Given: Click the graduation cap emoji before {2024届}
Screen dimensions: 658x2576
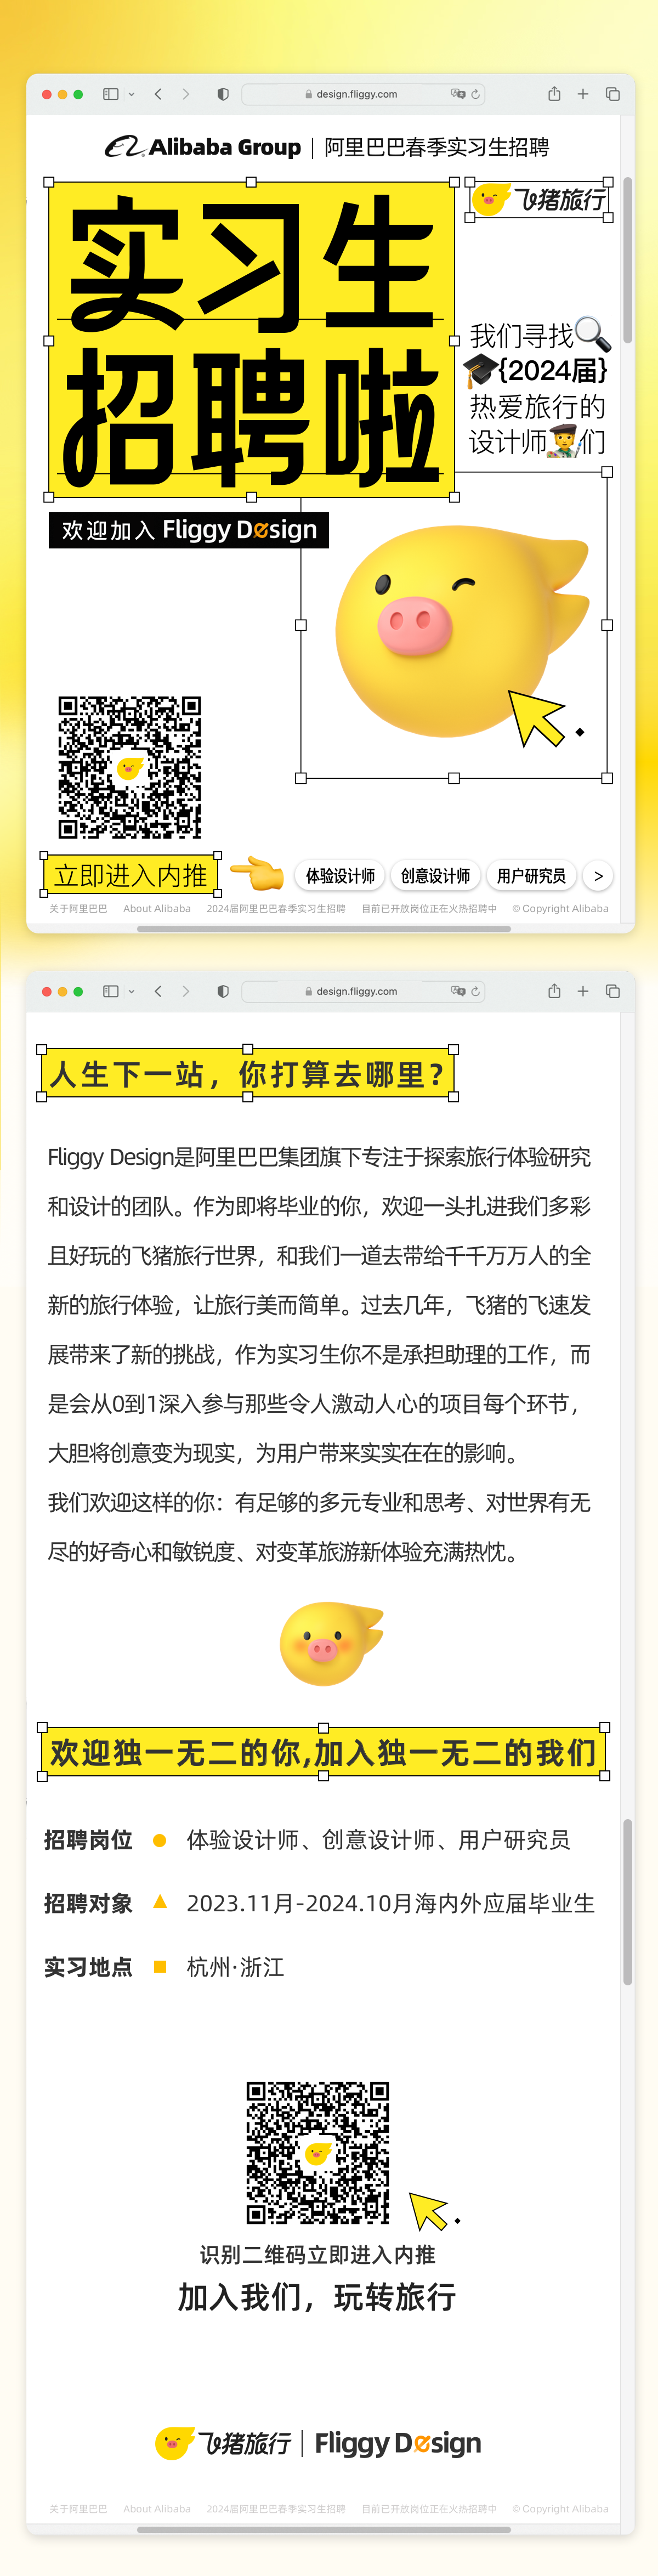Looking at the screenshot, I should coord(480,370).
